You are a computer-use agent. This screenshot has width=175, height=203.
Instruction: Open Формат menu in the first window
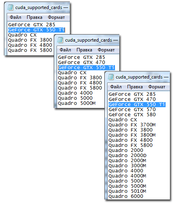coord(57,17)
